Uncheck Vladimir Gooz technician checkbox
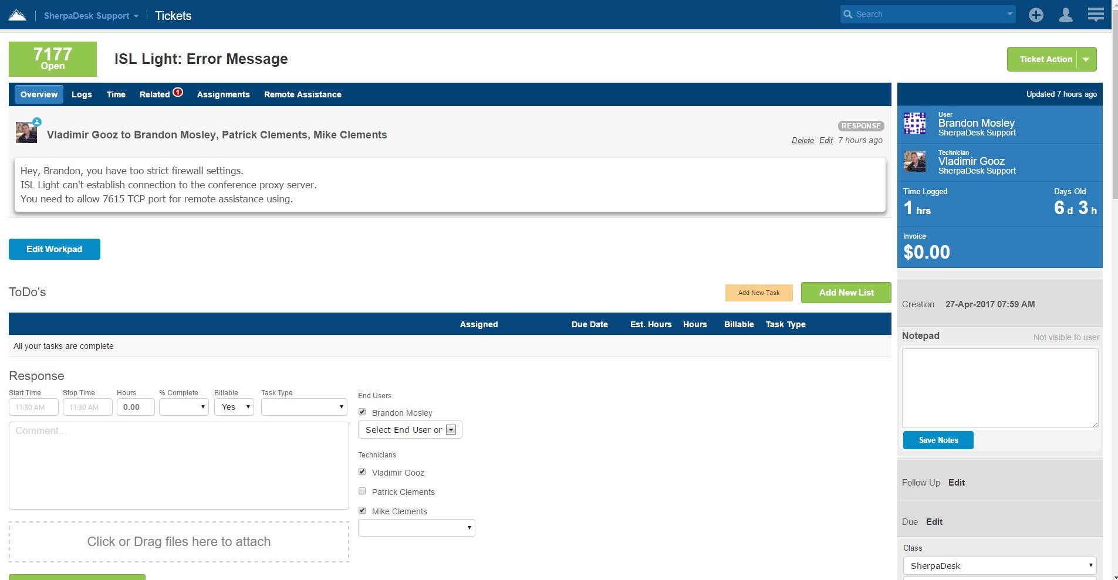 (x=362, y=472)
